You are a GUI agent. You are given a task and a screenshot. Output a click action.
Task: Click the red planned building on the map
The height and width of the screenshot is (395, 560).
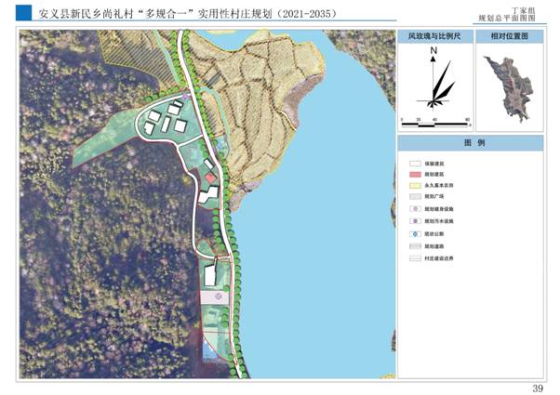point(210,178)
